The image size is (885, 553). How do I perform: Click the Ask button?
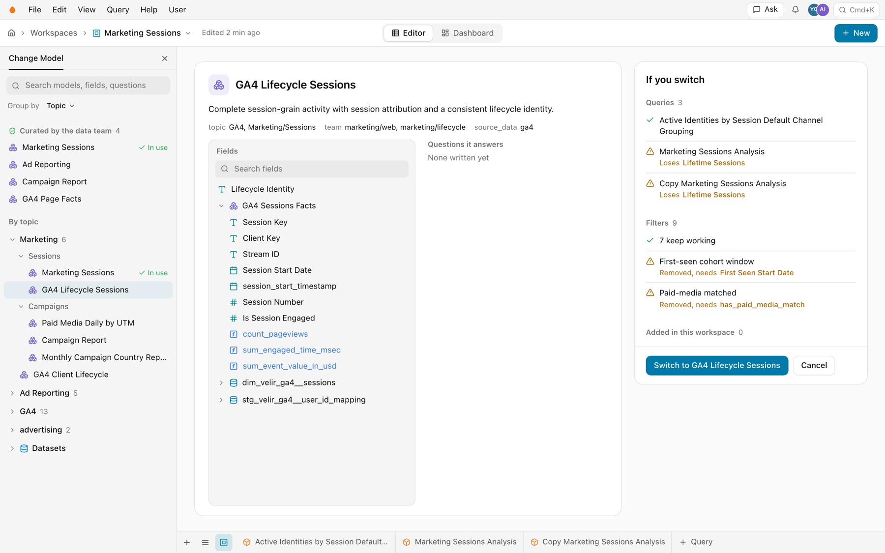point(765,10)
